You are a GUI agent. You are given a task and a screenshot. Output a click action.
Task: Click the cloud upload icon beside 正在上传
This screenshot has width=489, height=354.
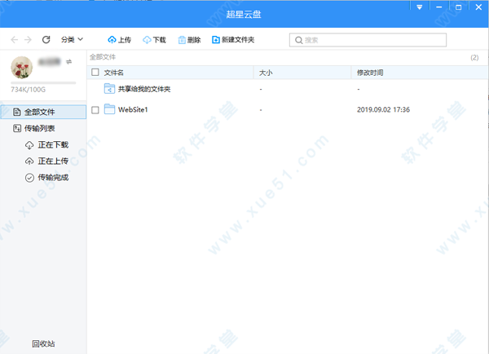pyautogui.click(x=29, y=162)
